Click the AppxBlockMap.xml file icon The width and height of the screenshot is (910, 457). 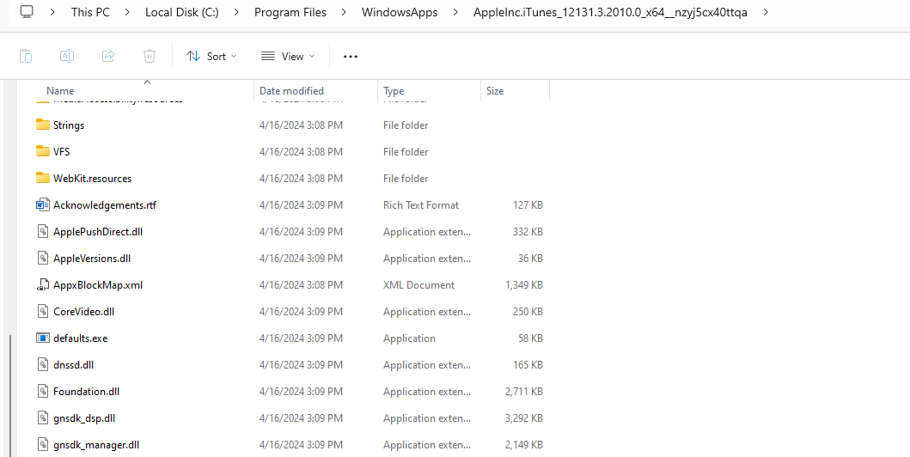tap(42, 284)
